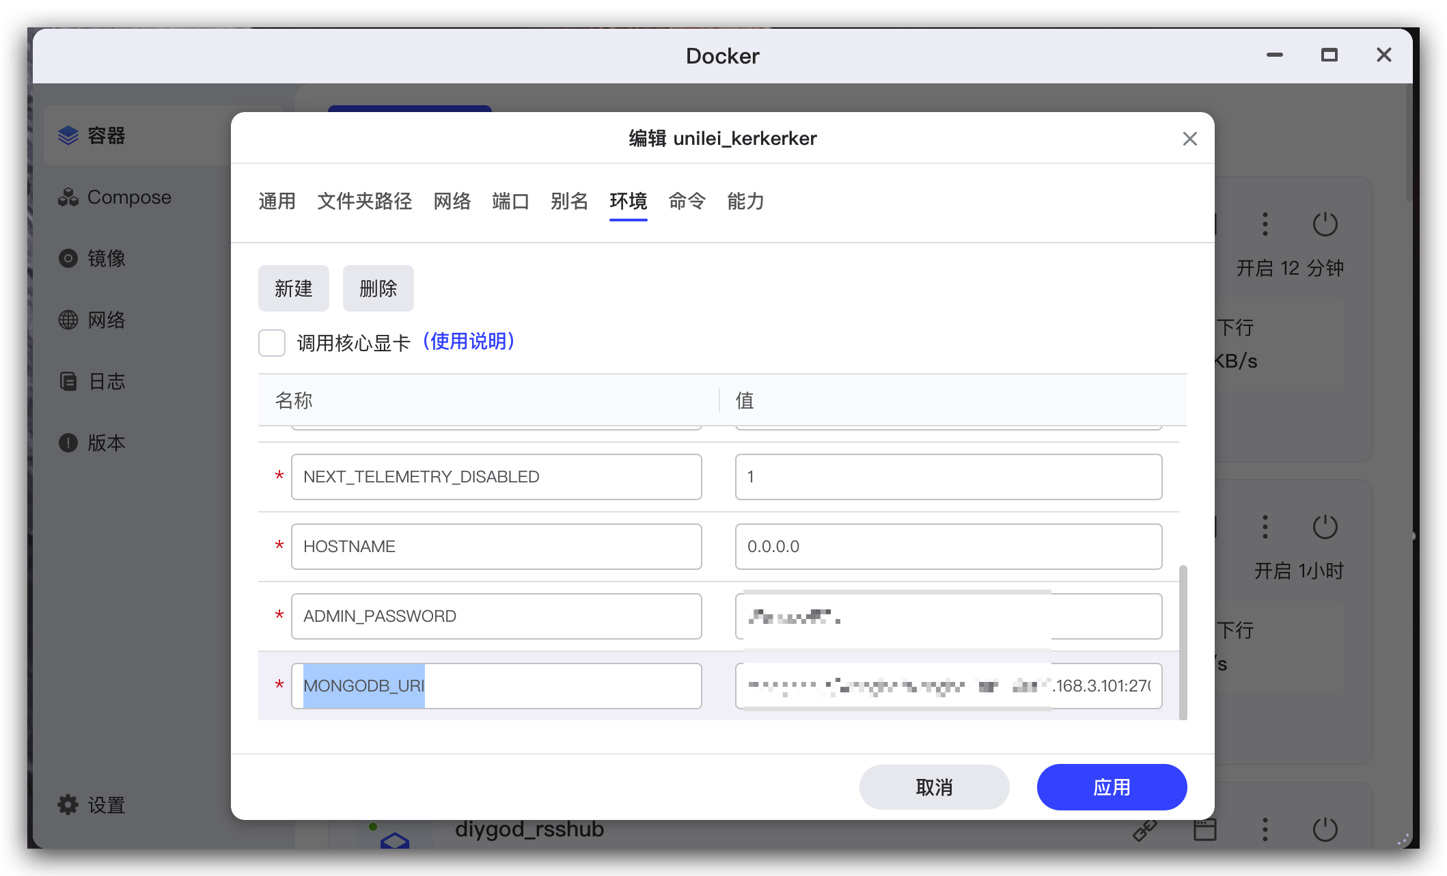Open three-dot menu for diygod_rsshub container
The width and height of the screenshot is (1447, 876).
1265,830
